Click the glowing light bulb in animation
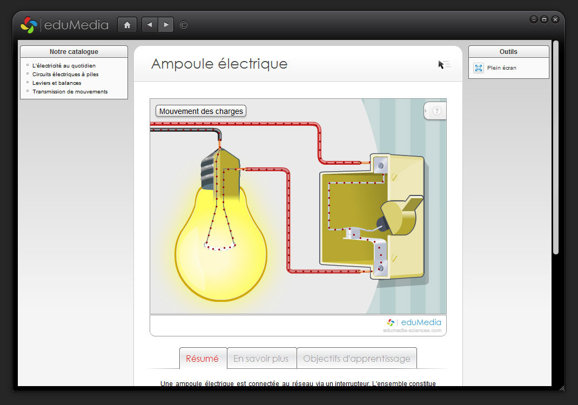This screenshot has width=578, height=405. (220, 254)
